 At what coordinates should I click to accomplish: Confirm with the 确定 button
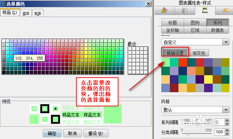click(x=52, y=133)
